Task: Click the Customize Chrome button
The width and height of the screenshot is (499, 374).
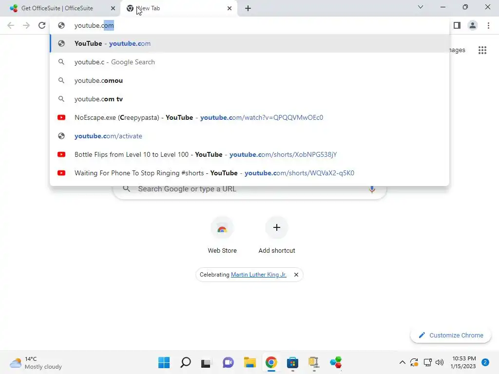Action: (x=451, y=335)
